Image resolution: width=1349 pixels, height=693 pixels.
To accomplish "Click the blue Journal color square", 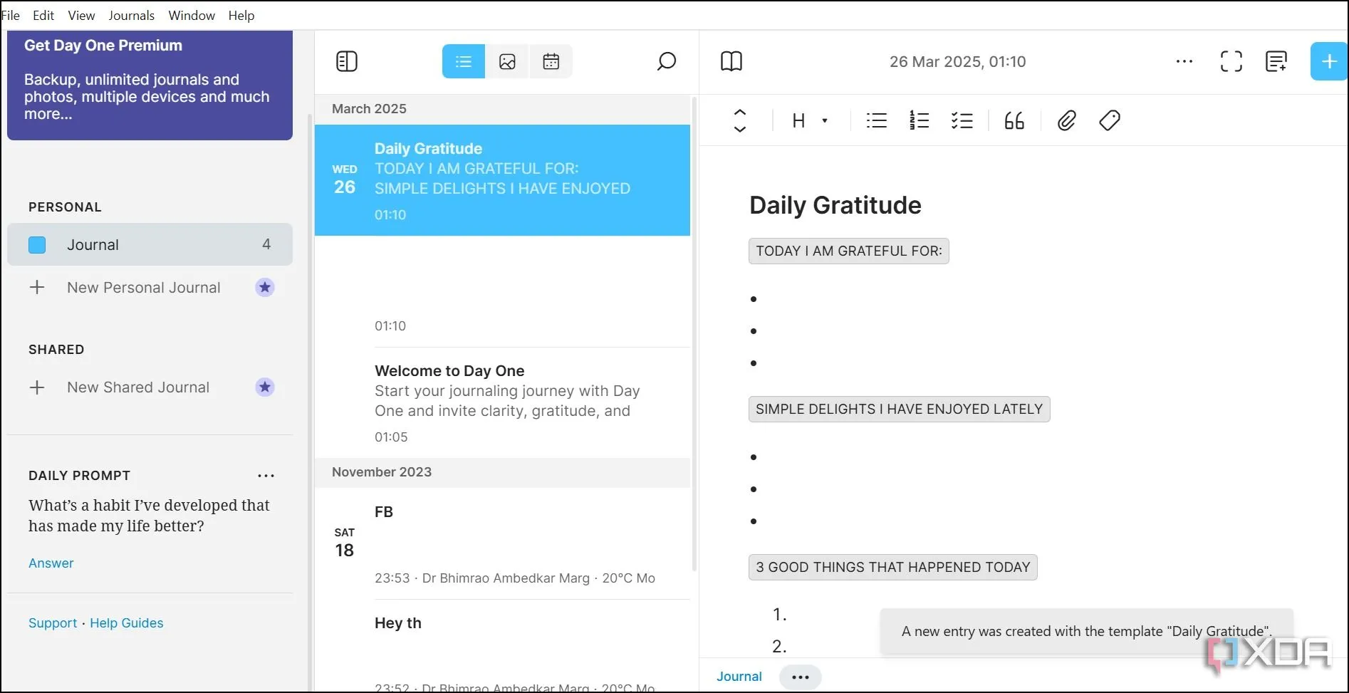I will [x=37, y=245].
